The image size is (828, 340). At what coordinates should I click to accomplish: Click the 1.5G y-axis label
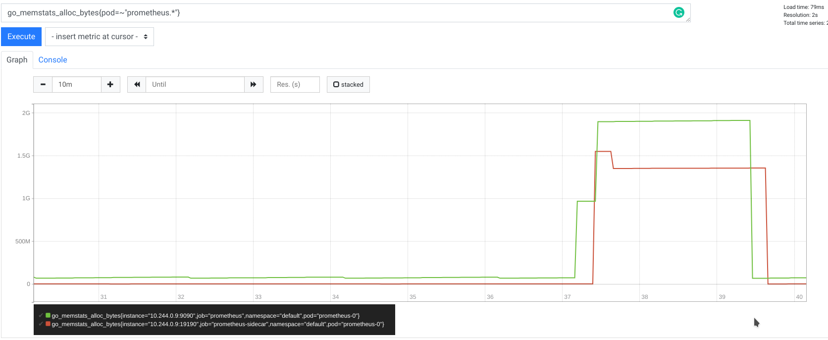[24, 156]
